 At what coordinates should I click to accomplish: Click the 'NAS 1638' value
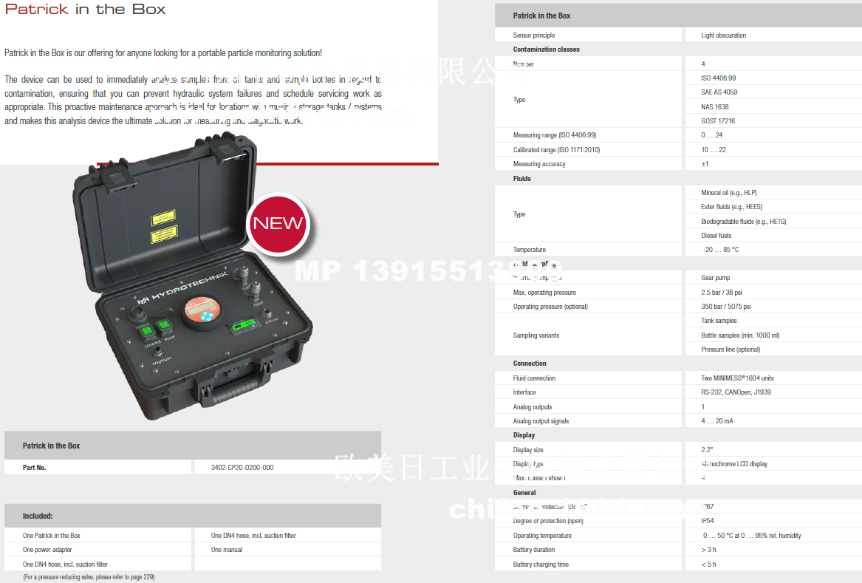coord(715,106)
